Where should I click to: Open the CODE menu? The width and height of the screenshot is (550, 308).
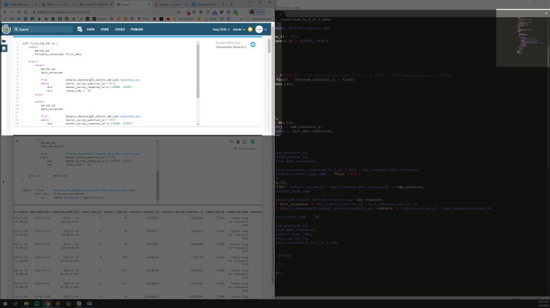click(104, 30)
